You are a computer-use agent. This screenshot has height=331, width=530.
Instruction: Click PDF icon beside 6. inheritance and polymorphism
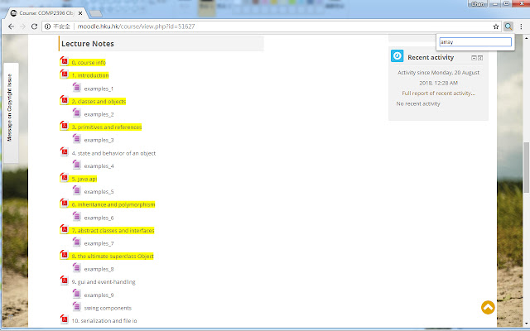click(65, 204)
